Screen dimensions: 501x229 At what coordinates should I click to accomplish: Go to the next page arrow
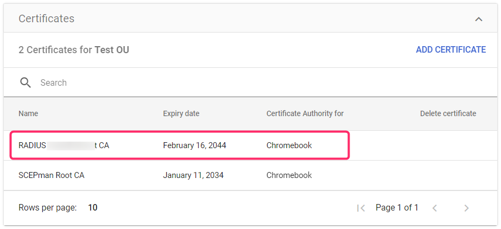click(466, 208)
